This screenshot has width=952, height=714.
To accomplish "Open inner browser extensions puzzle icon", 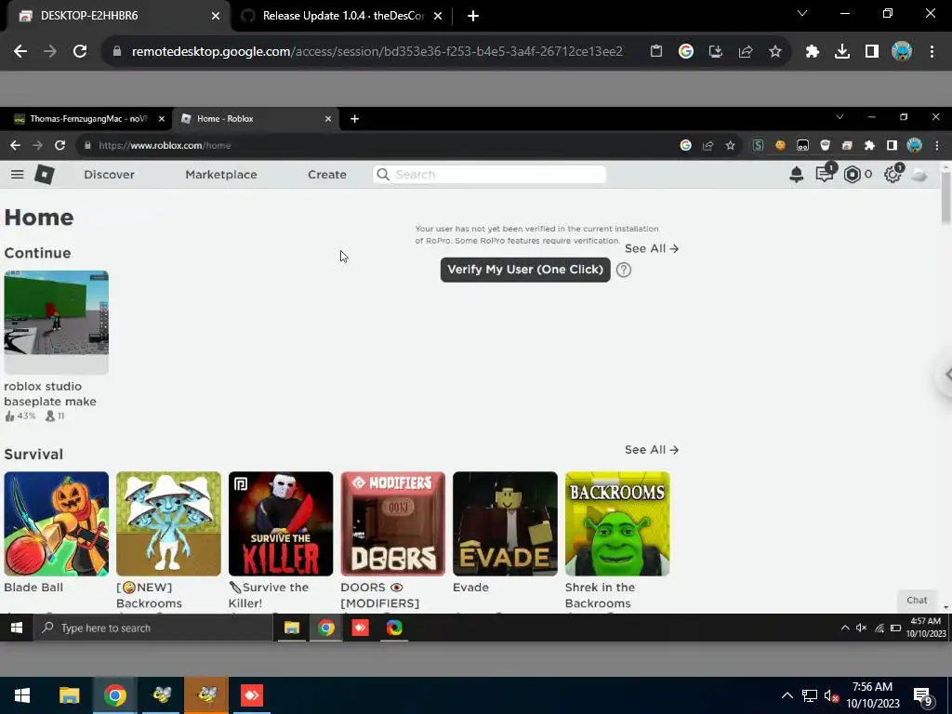I will pyautogui.click(x=869, y=145).
